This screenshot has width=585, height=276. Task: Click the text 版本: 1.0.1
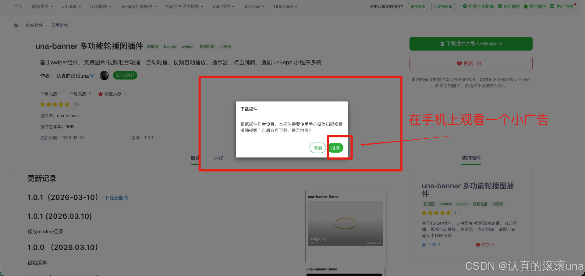coord(142,138)
